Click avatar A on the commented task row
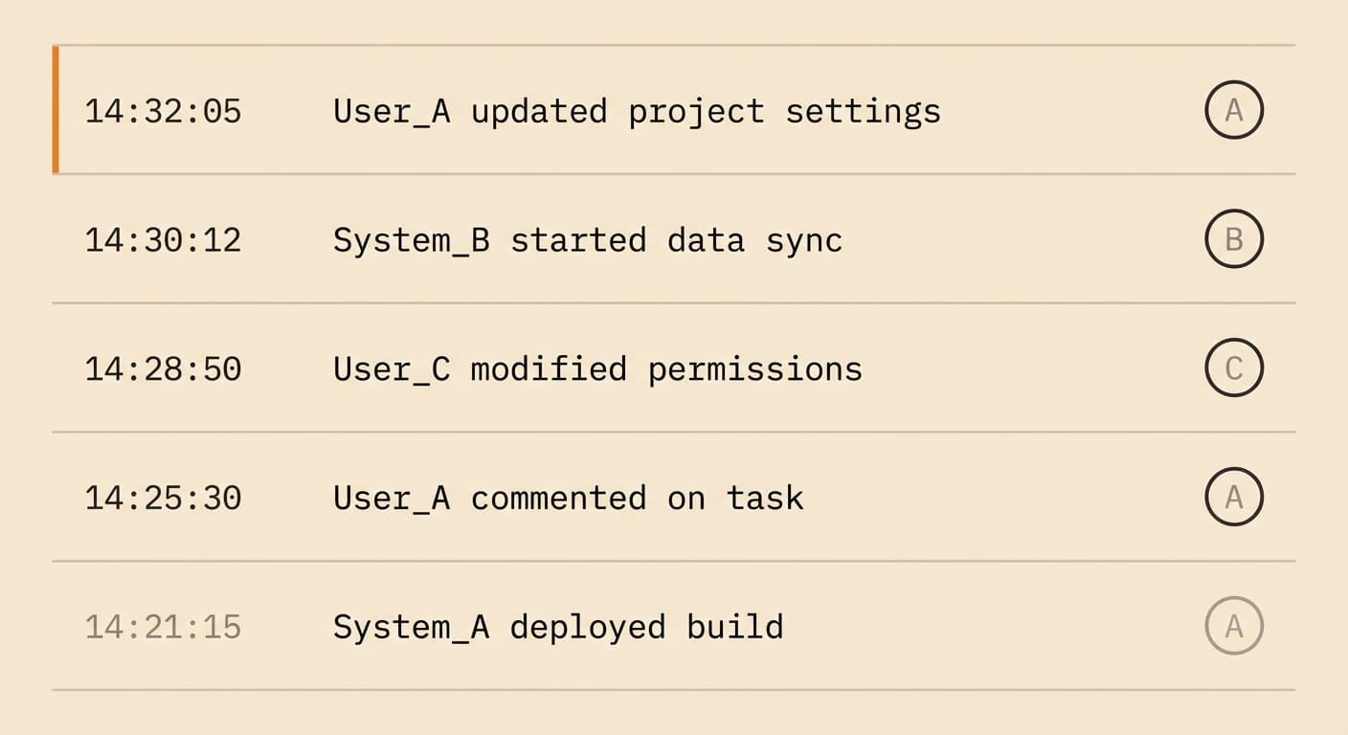 [1233, 497]
